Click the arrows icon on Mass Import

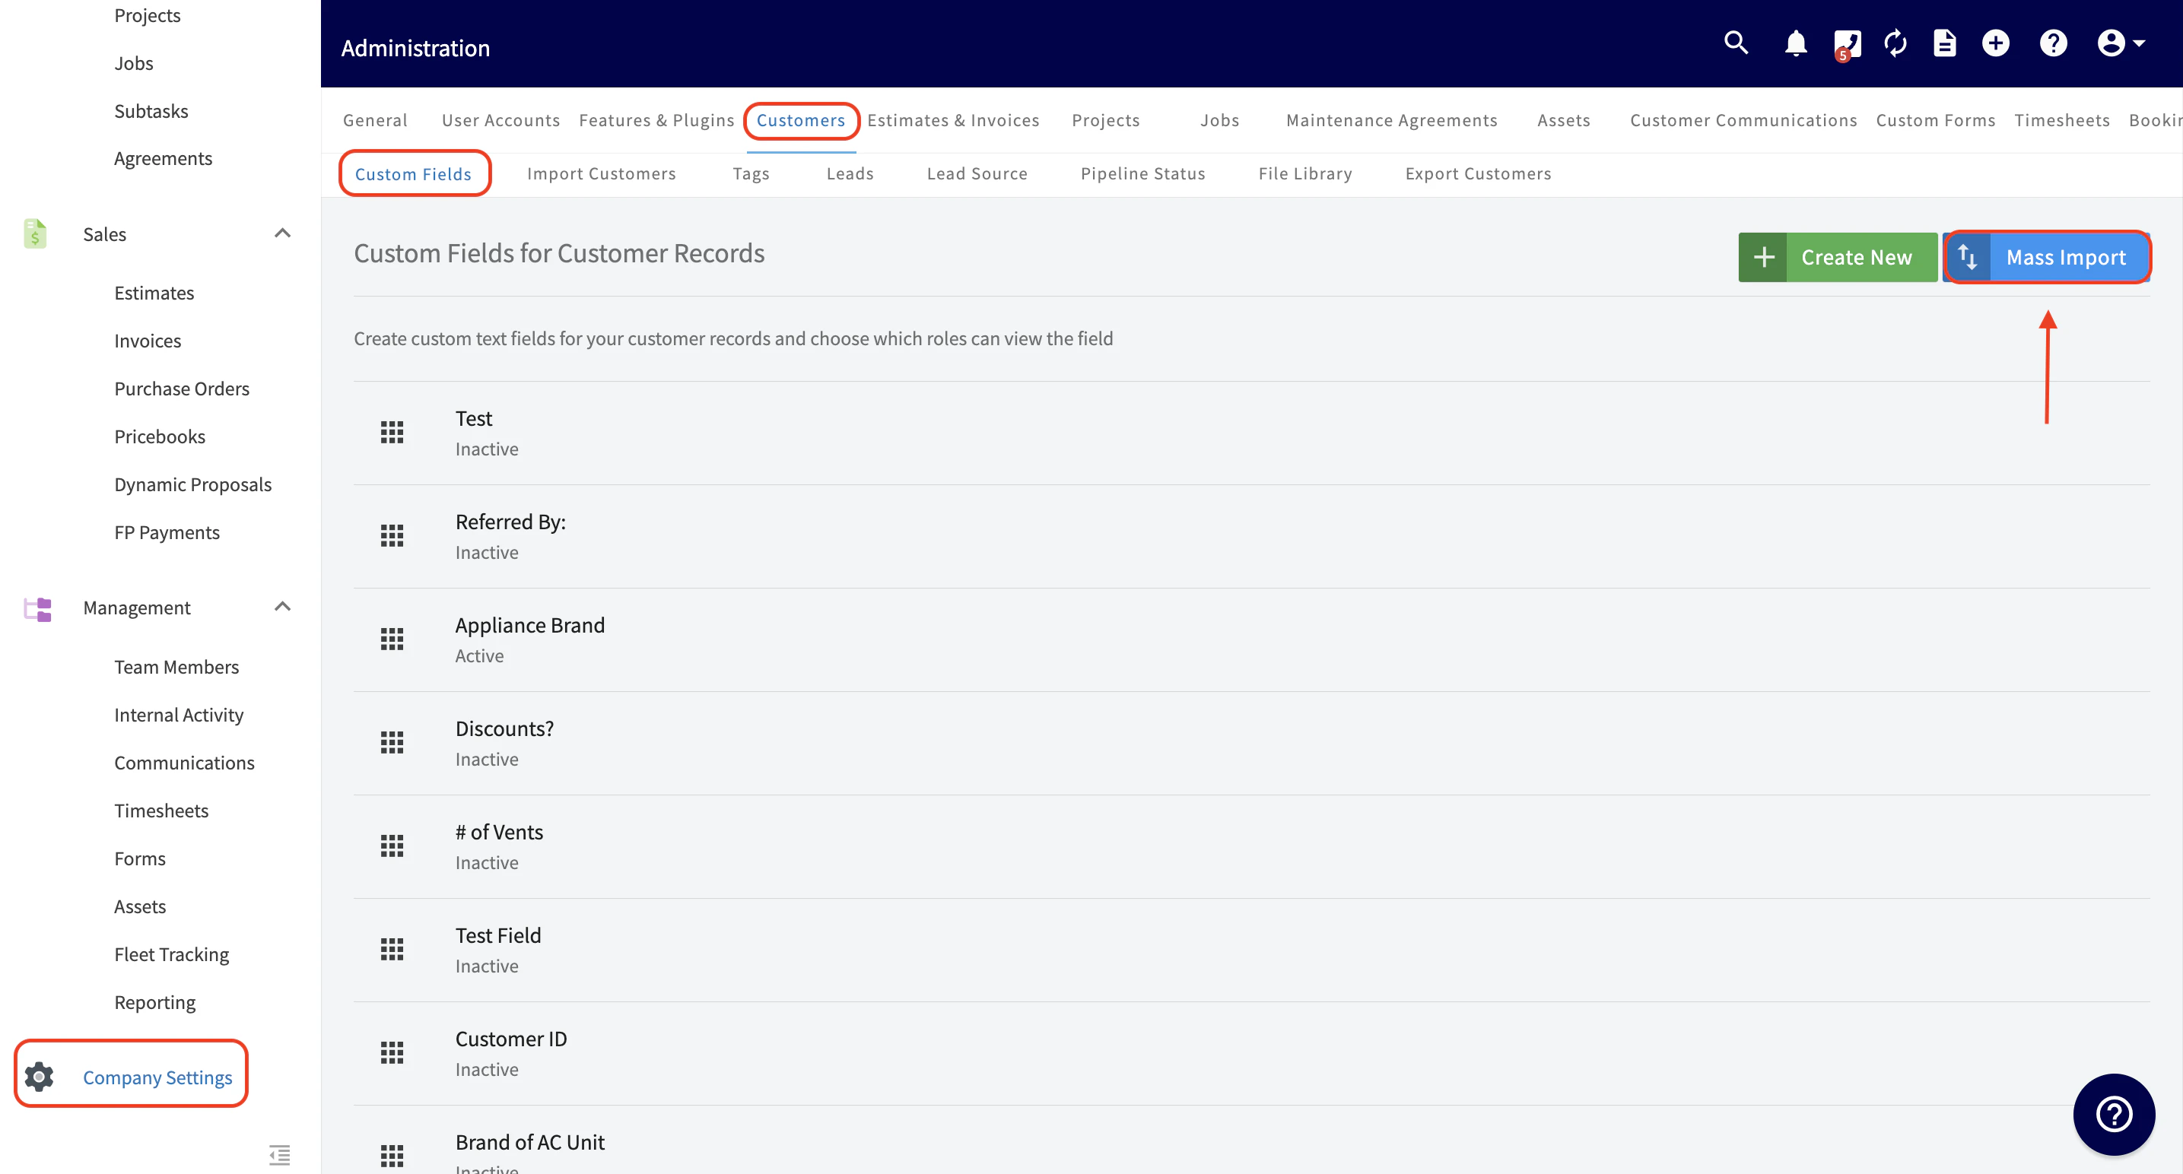[x=1968, y=257]
